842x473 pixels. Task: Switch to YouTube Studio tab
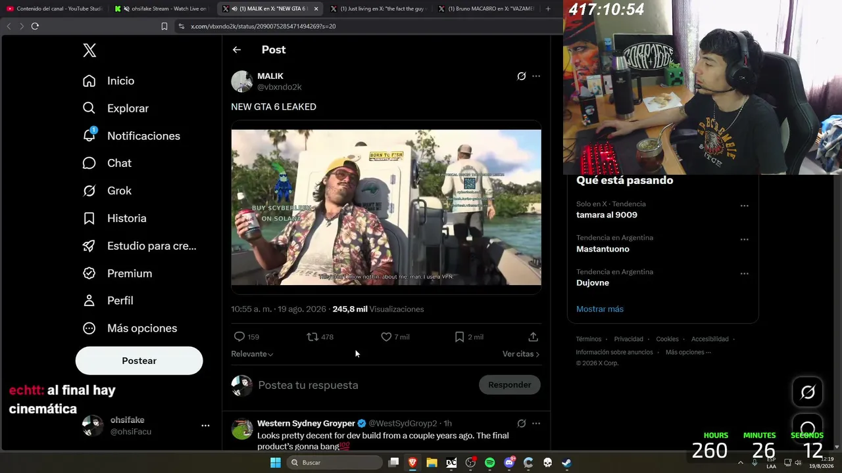tap(55, 9)
